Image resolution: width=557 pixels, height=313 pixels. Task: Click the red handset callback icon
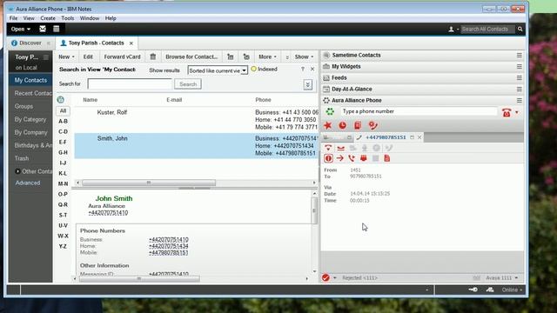[352, 158]
